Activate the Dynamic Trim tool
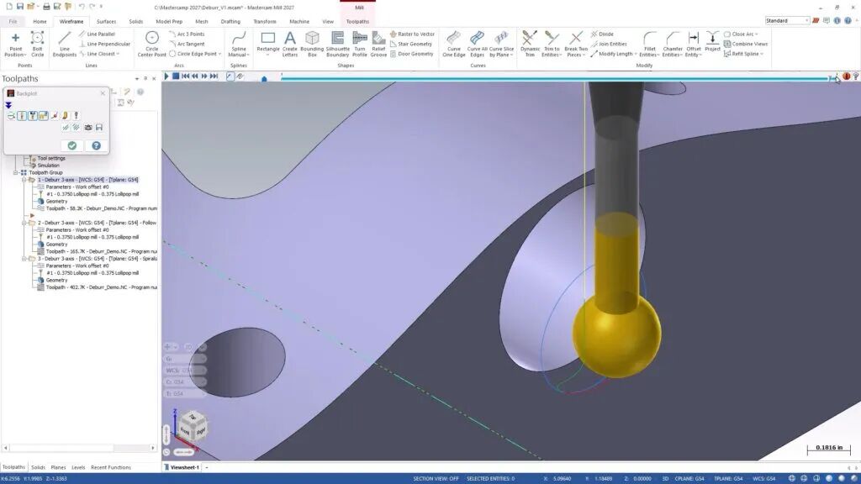This screenshot has height=484, width=861. [x=530, y=44]
